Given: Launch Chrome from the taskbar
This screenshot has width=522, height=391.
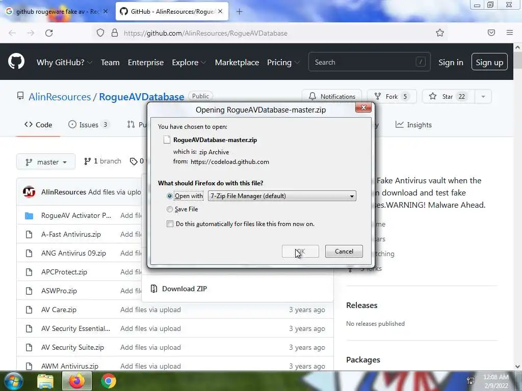Looking at the screenshot, I should [108, 381].
